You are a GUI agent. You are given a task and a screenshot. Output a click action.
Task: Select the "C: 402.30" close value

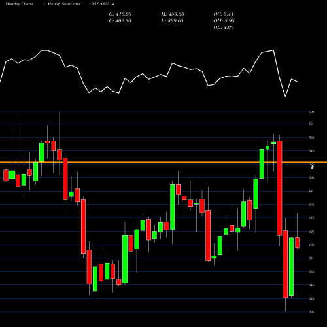120,20
